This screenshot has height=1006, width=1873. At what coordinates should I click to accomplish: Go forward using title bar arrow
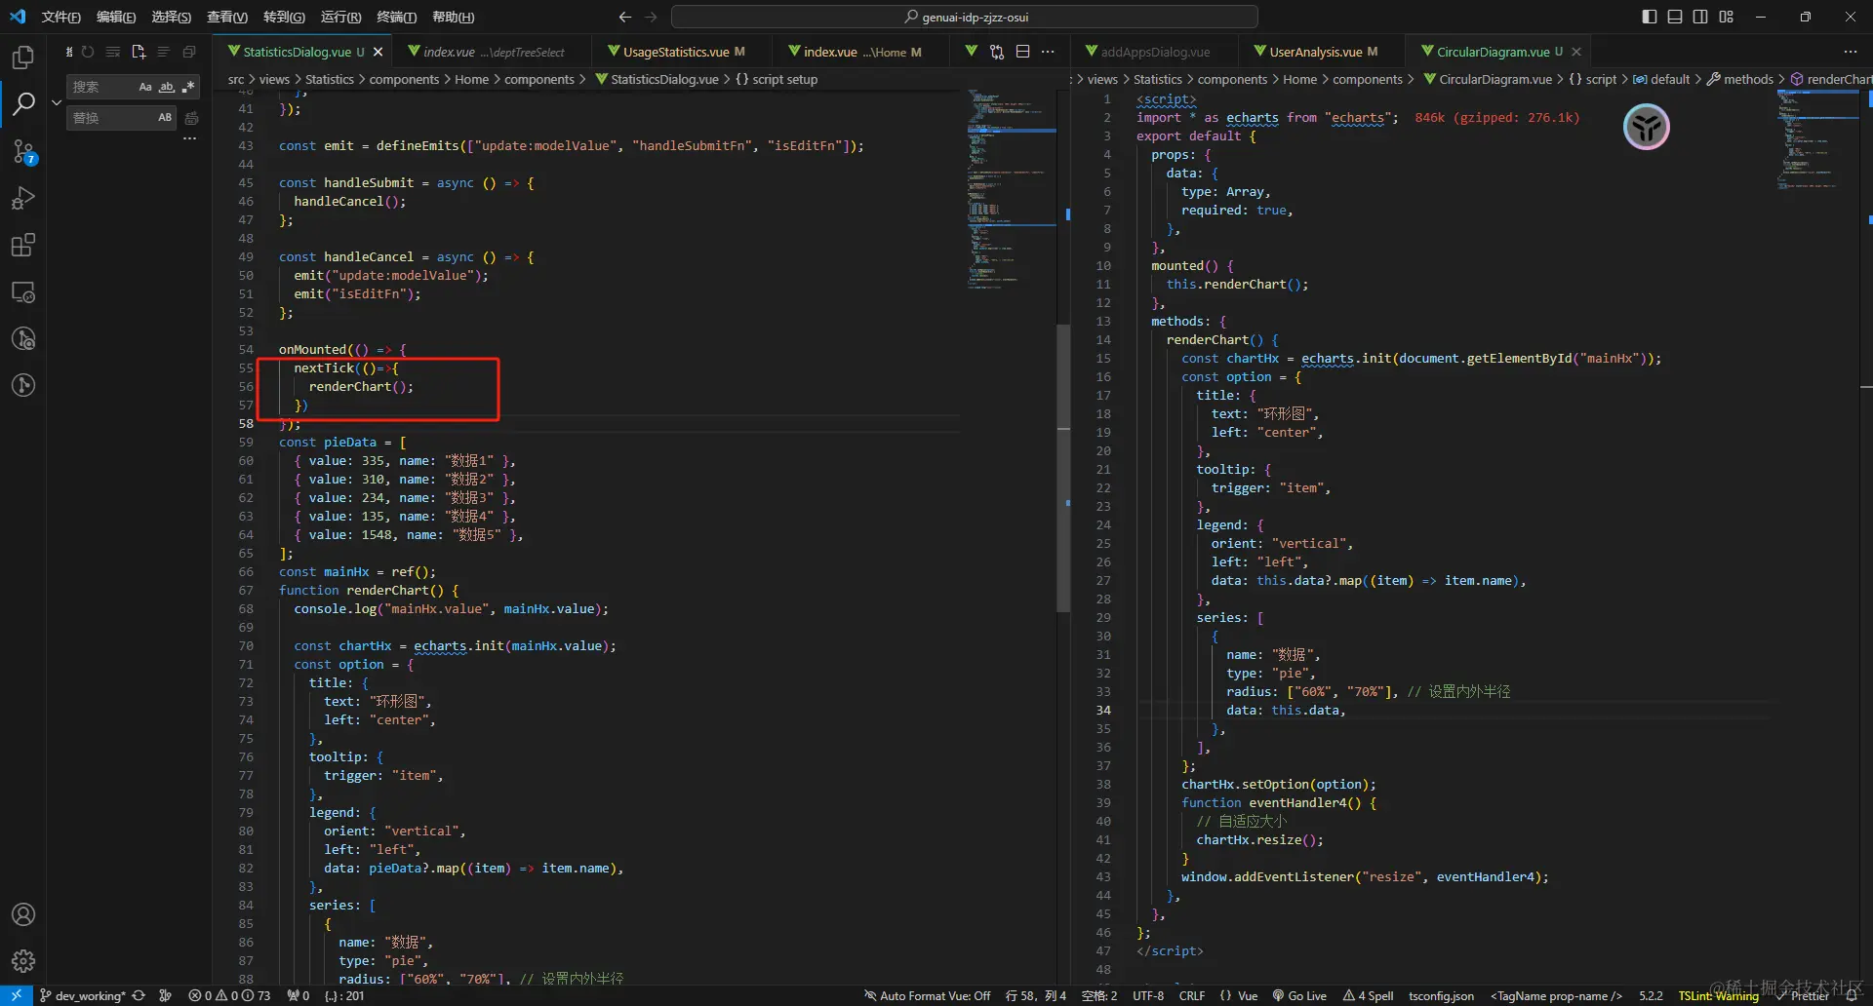tap(652, 17)
